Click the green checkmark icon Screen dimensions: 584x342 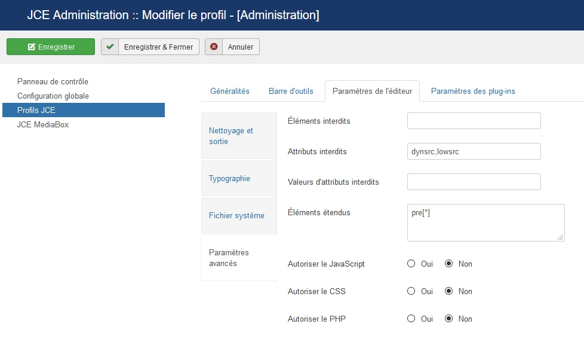(x=110, y=47)
